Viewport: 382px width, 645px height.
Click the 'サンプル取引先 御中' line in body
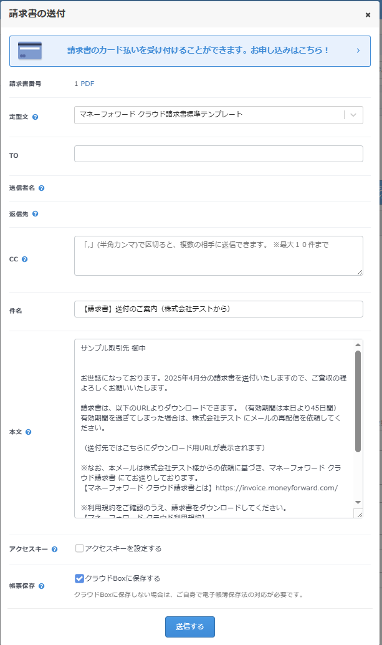tap(113, 348)
